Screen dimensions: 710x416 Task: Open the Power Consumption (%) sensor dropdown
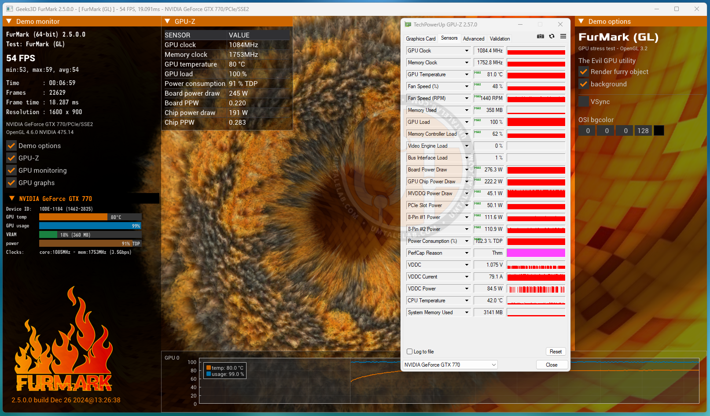click(467, 241)
